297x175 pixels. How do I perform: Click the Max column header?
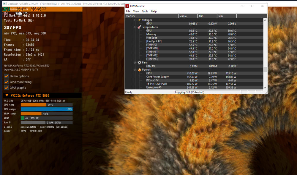coord(227,16)
